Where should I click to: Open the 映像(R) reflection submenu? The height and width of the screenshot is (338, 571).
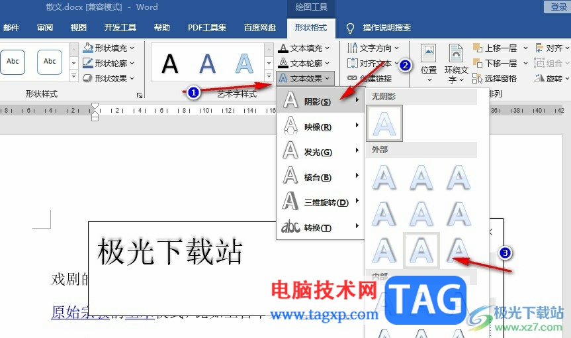(x=320, y=125)
